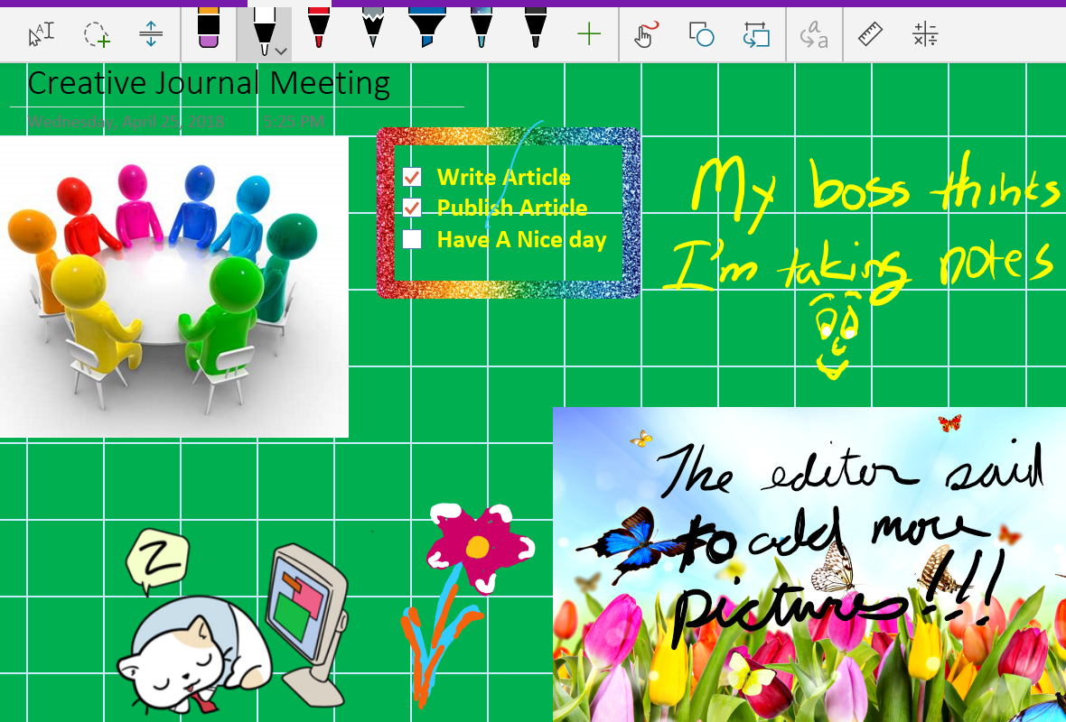Open the Ruler tool
This screenshot has height=722, width=1066.
click(870, 34)
